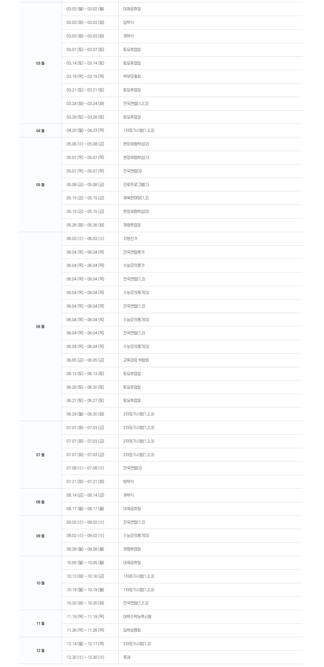This screenshot has width=324, height=667.
Task: Select the 입학식 schedule entry
Action: click(x=129, y=22)
